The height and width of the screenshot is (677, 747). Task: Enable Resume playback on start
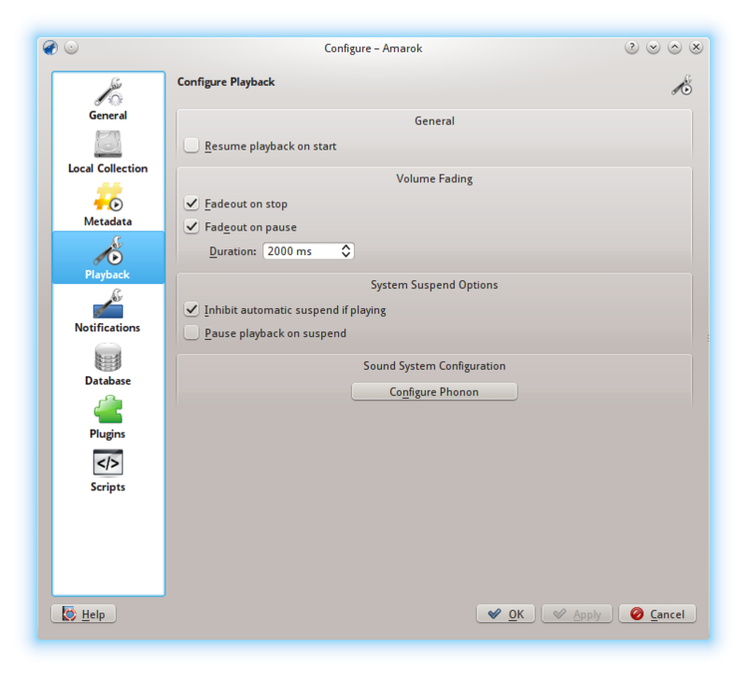point(191,146)
